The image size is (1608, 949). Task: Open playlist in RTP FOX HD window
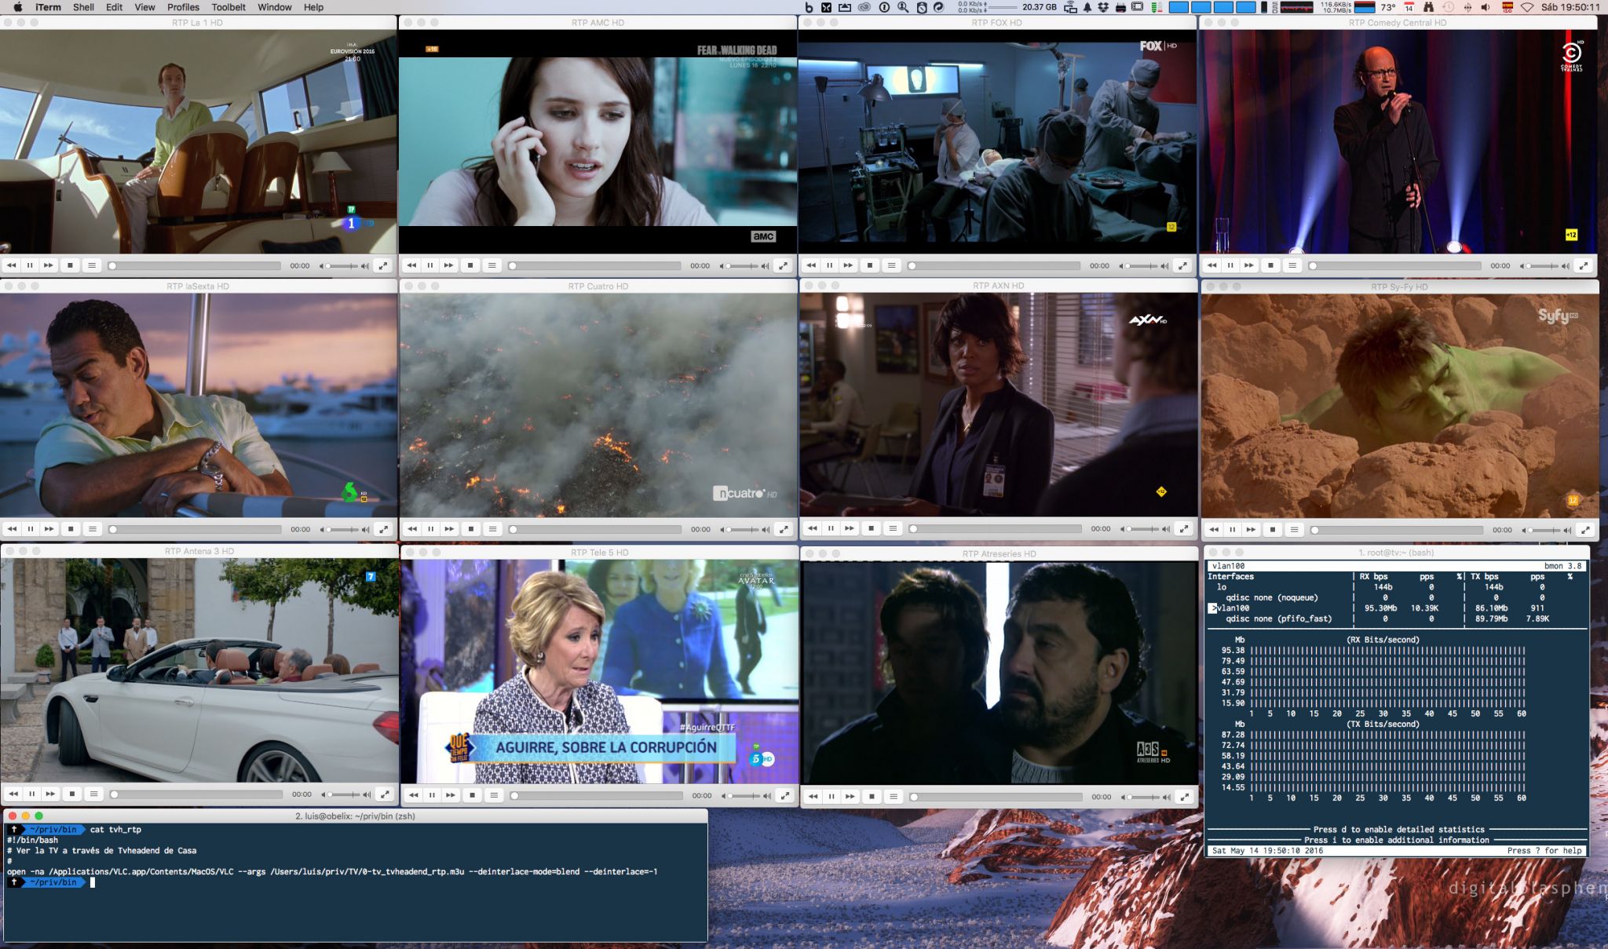coord(892,265)
